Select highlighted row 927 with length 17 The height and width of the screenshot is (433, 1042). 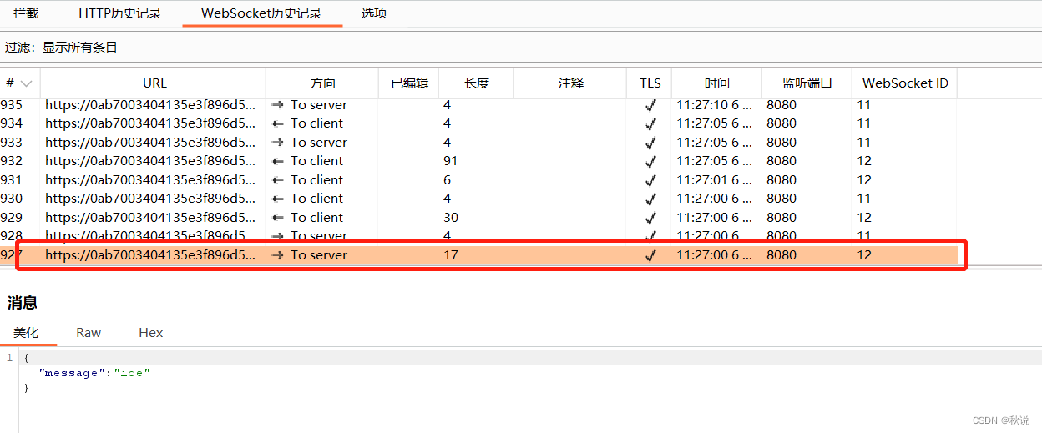(x=478, y=255)
